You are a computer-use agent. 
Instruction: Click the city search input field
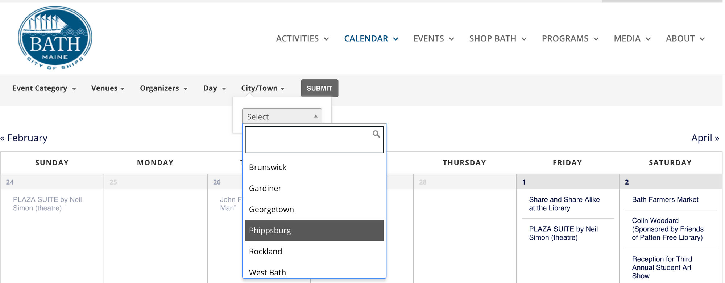click(x=314, y=140)
